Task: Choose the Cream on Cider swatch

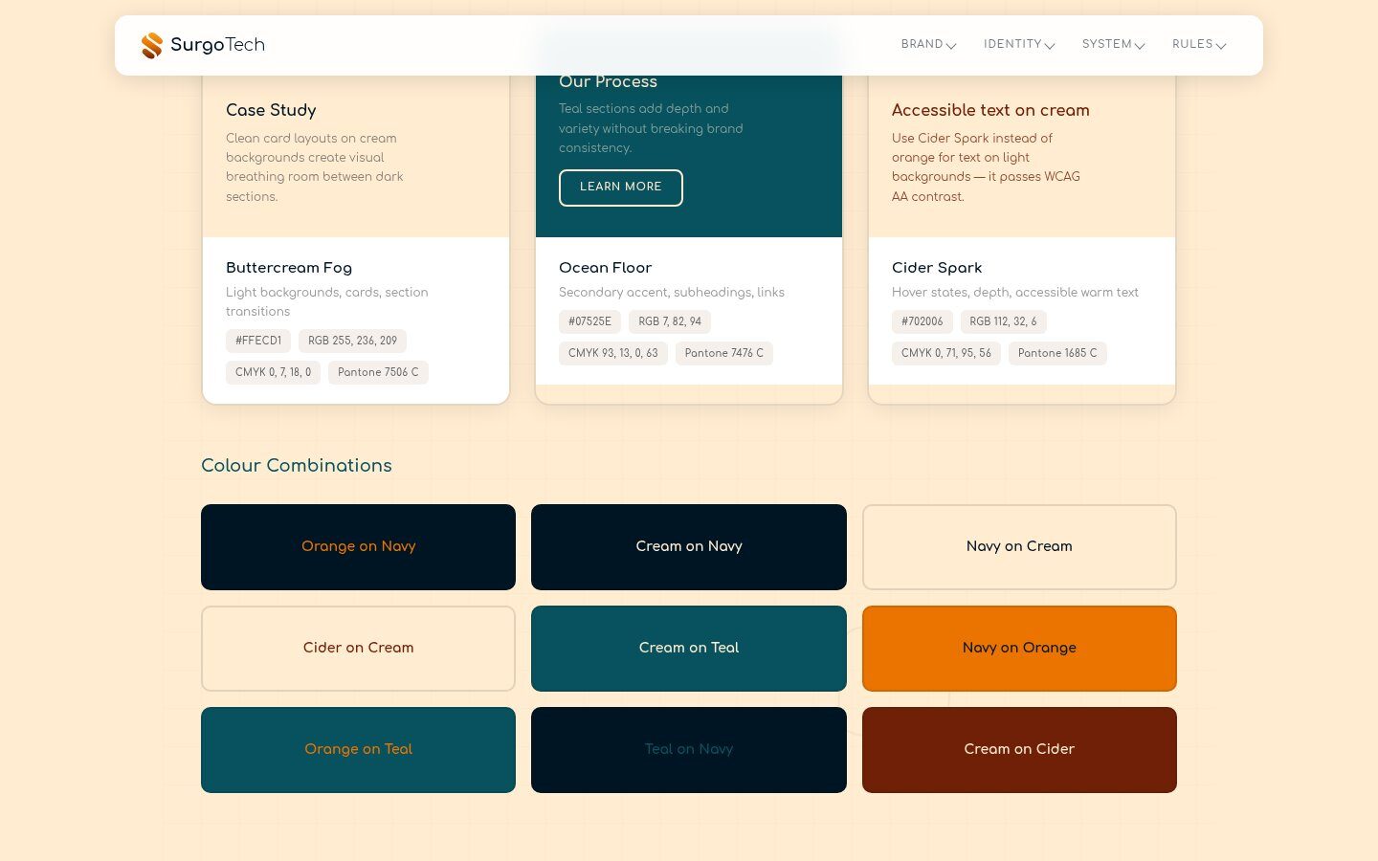Action: [x=1019, y=750]
